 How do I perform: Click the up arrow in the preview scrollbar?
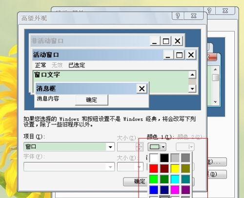(192, 75)
